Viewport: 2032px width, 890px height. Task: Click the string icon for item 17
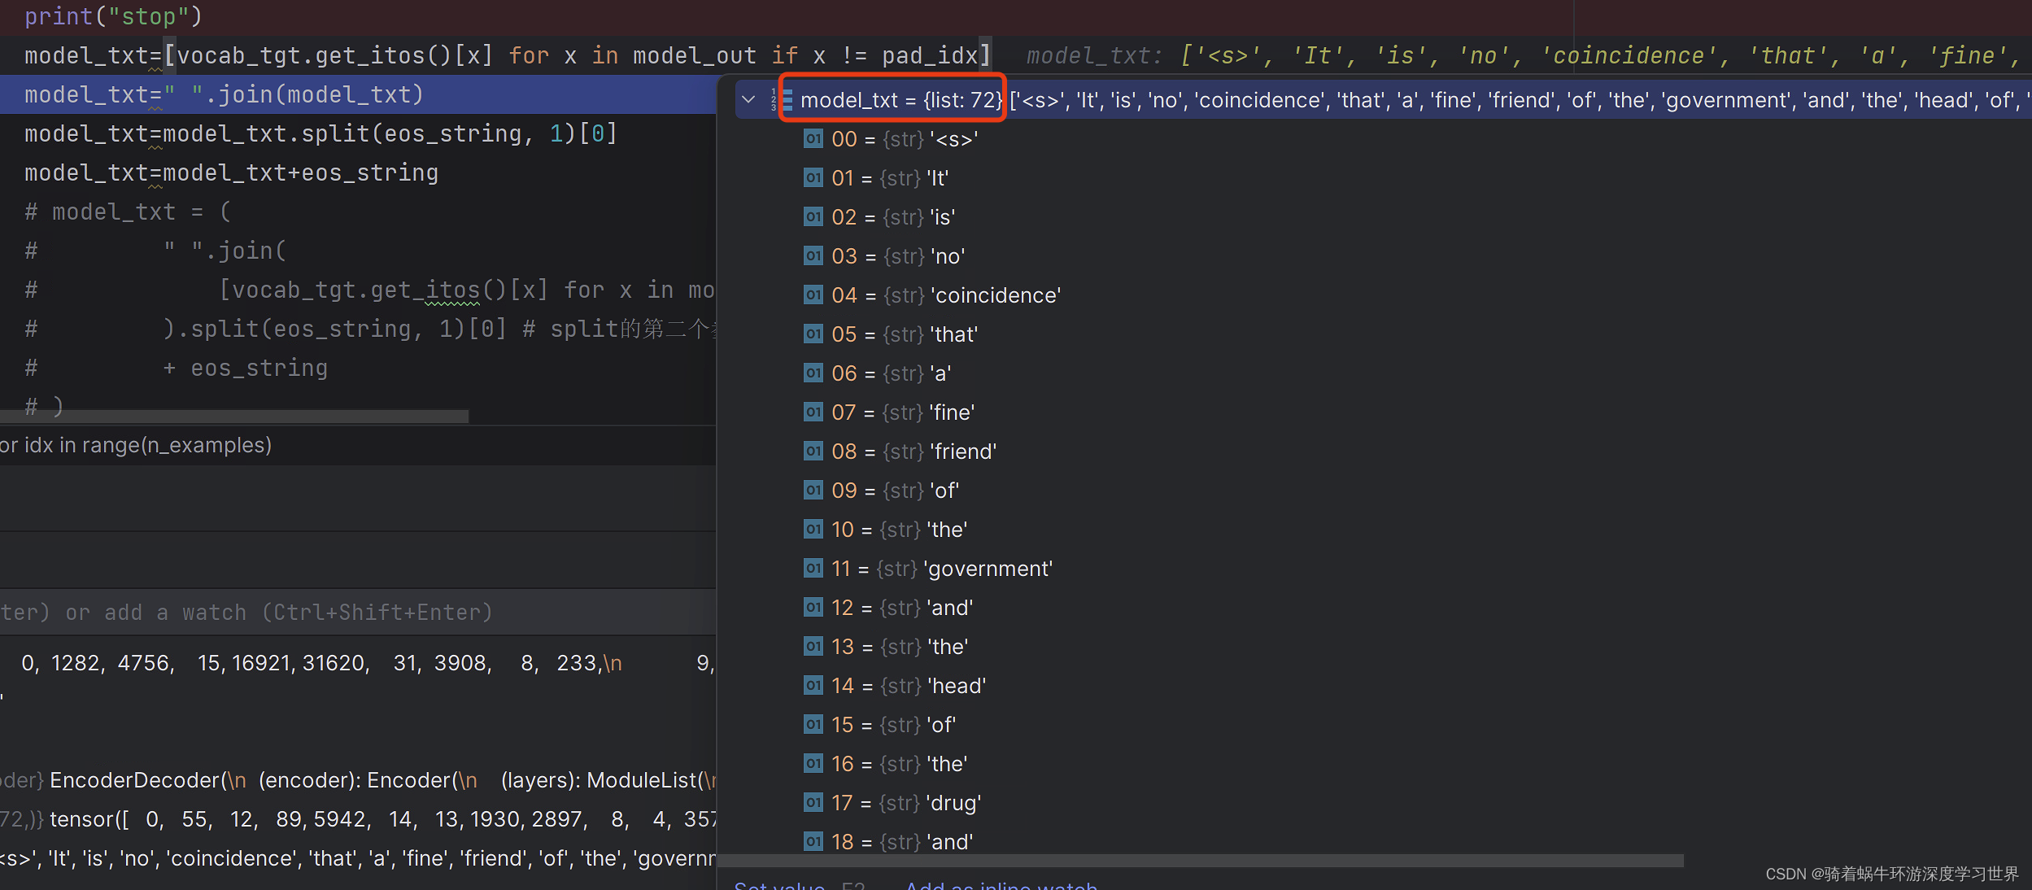pos(813,802)
